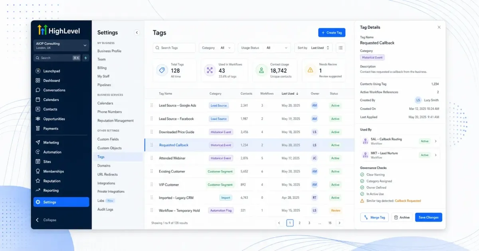
Task: Click the LS avatar next to Lucy Smith
Action: (x=418, y=100)
